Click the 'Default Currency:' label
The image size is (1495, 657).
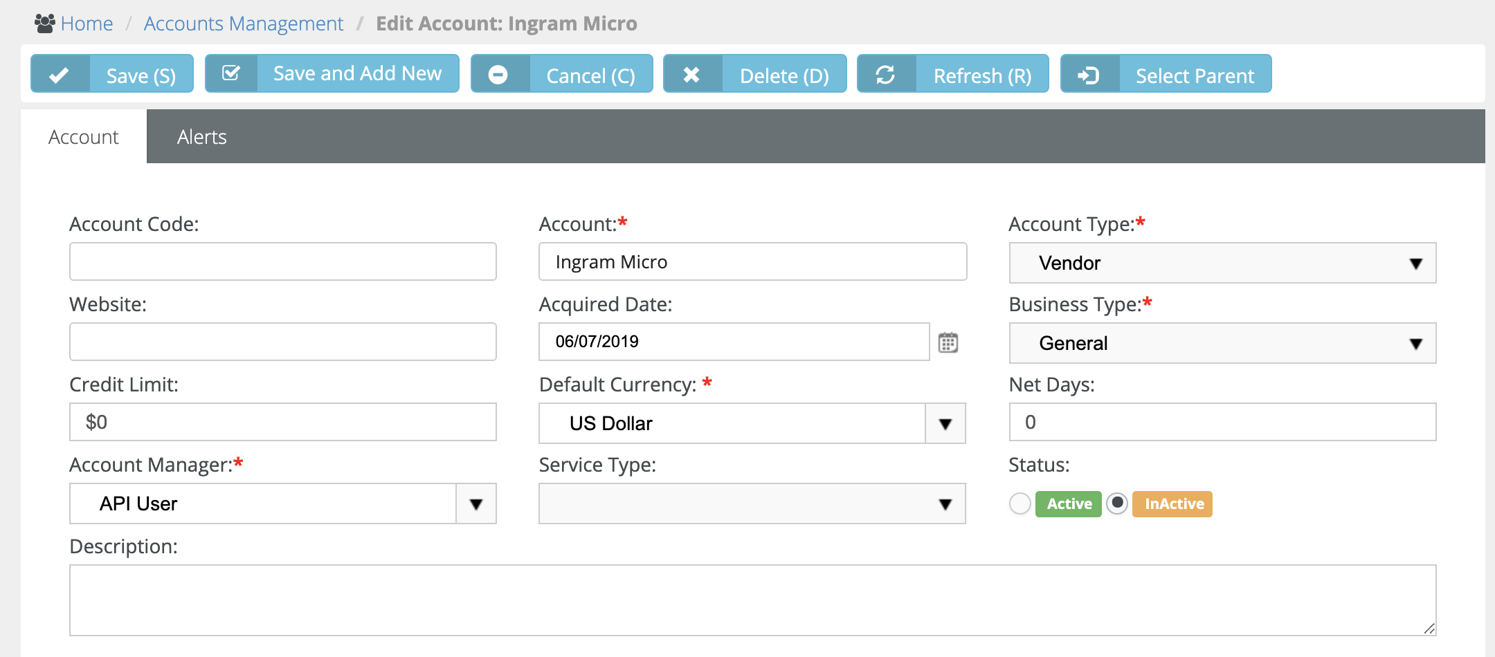617,385
